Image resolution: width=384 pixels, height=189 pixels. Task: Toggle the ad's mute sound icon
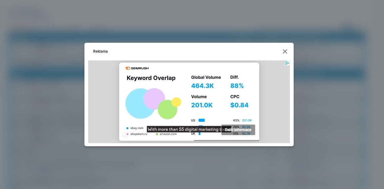[124, 134]
